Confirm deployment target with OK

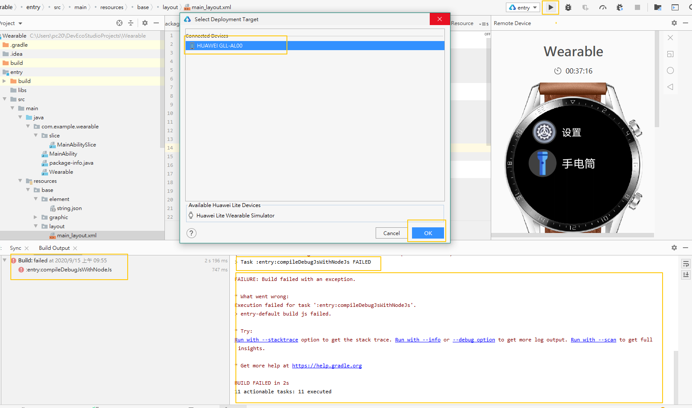pyautogui.click(x=428, y=233)
